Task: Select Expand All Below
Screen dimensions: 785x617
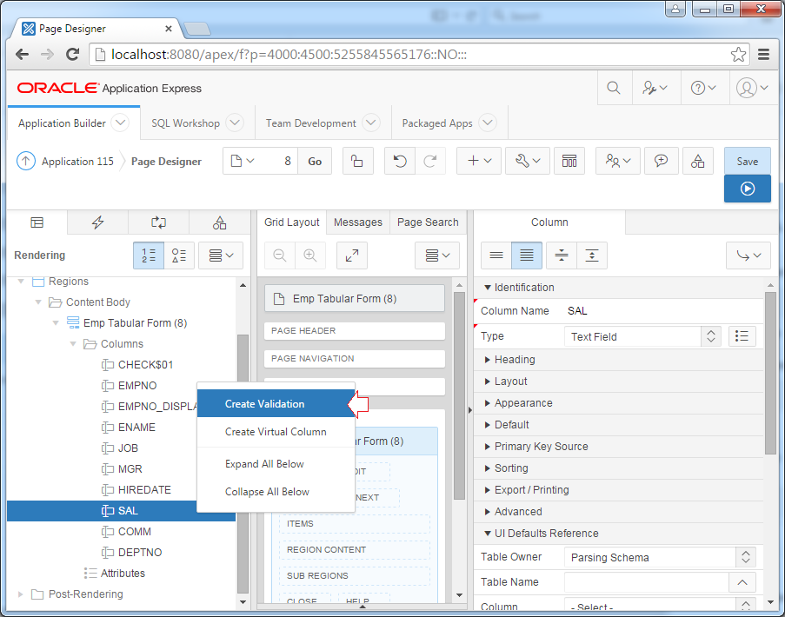Action: 276,464
